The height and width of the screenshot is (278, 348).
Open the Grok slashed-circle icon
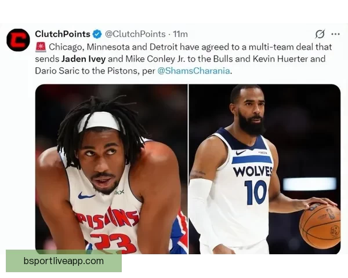coord(320,34)
